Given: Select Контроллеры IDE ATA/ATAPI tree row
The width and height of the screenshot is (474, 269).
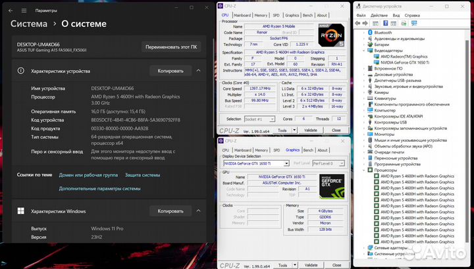Looking at the screenshot, I should click(x=398, y=116).
